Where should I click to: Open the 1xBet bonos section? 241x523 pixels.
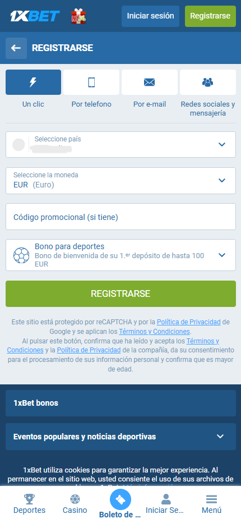121,403
